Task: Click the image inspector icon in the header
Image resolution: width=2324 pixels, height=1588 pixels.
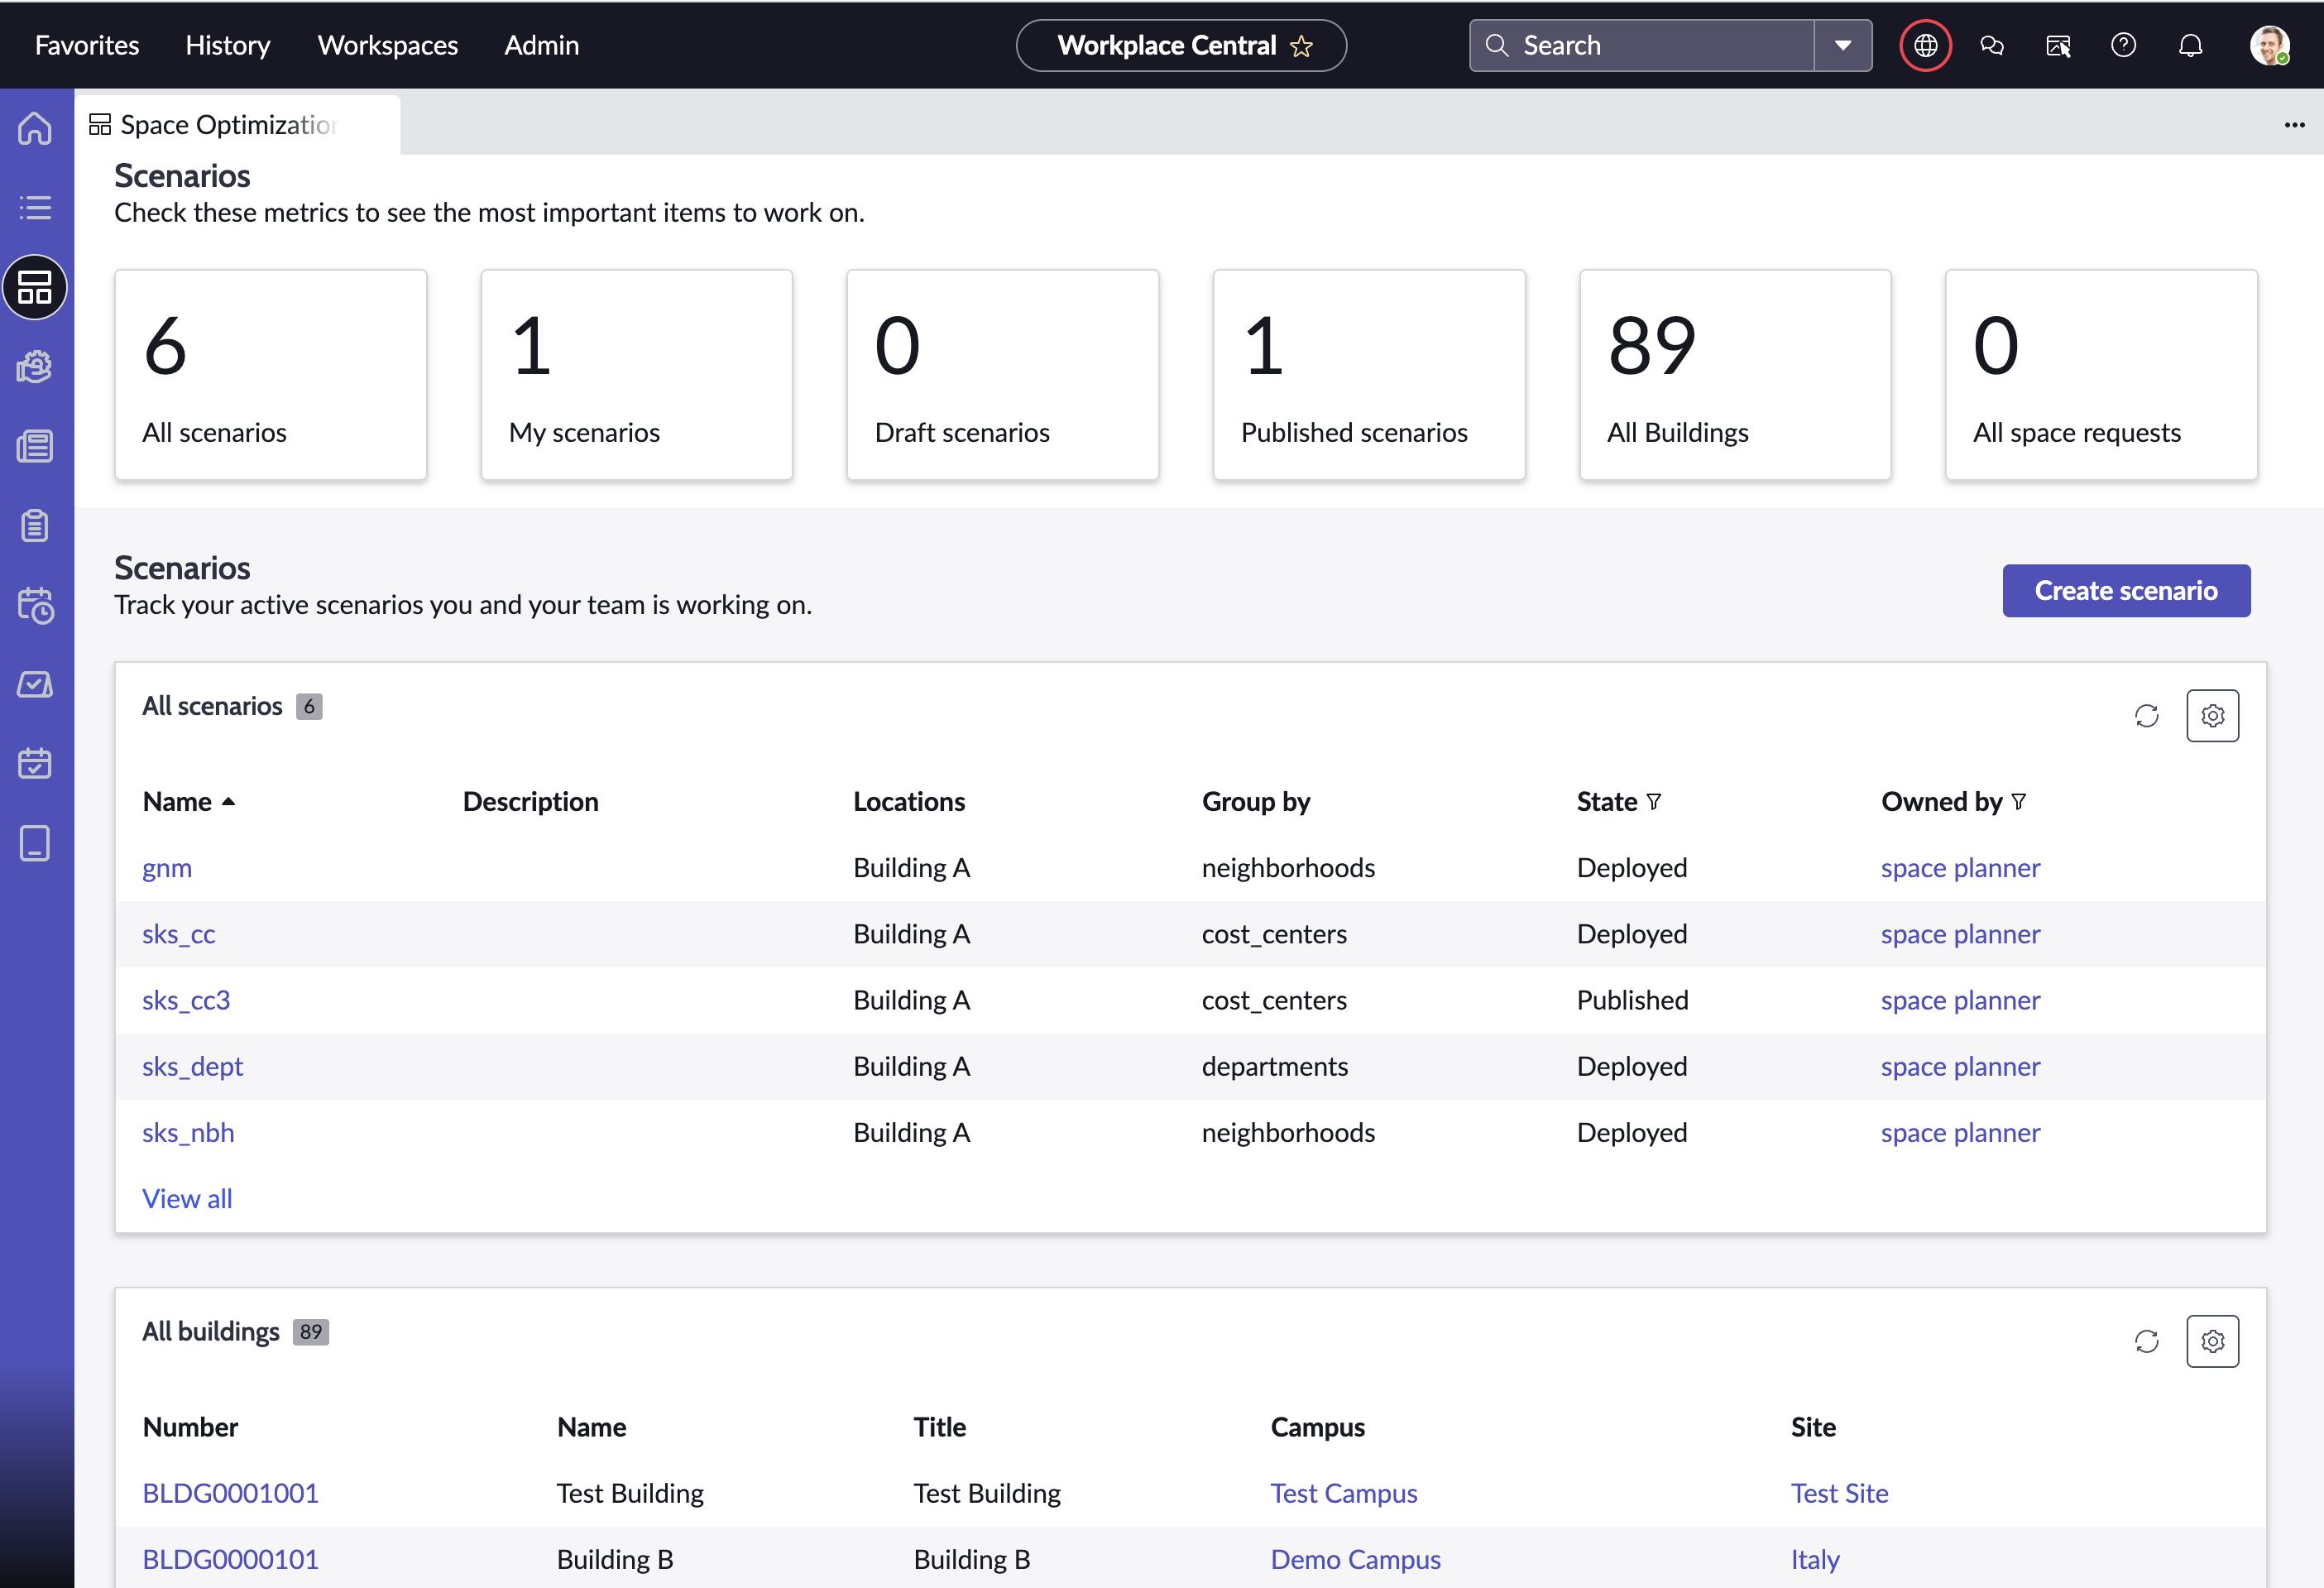Action: 2058,45
